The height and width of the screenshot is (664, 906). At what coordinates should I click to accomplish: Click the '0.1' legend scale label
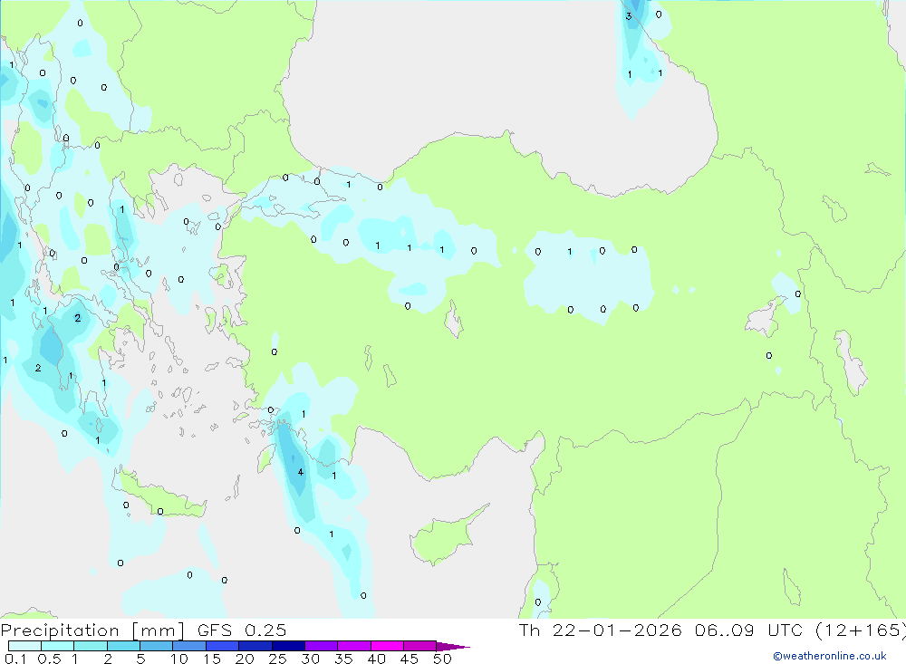click(x=15, y=659)
